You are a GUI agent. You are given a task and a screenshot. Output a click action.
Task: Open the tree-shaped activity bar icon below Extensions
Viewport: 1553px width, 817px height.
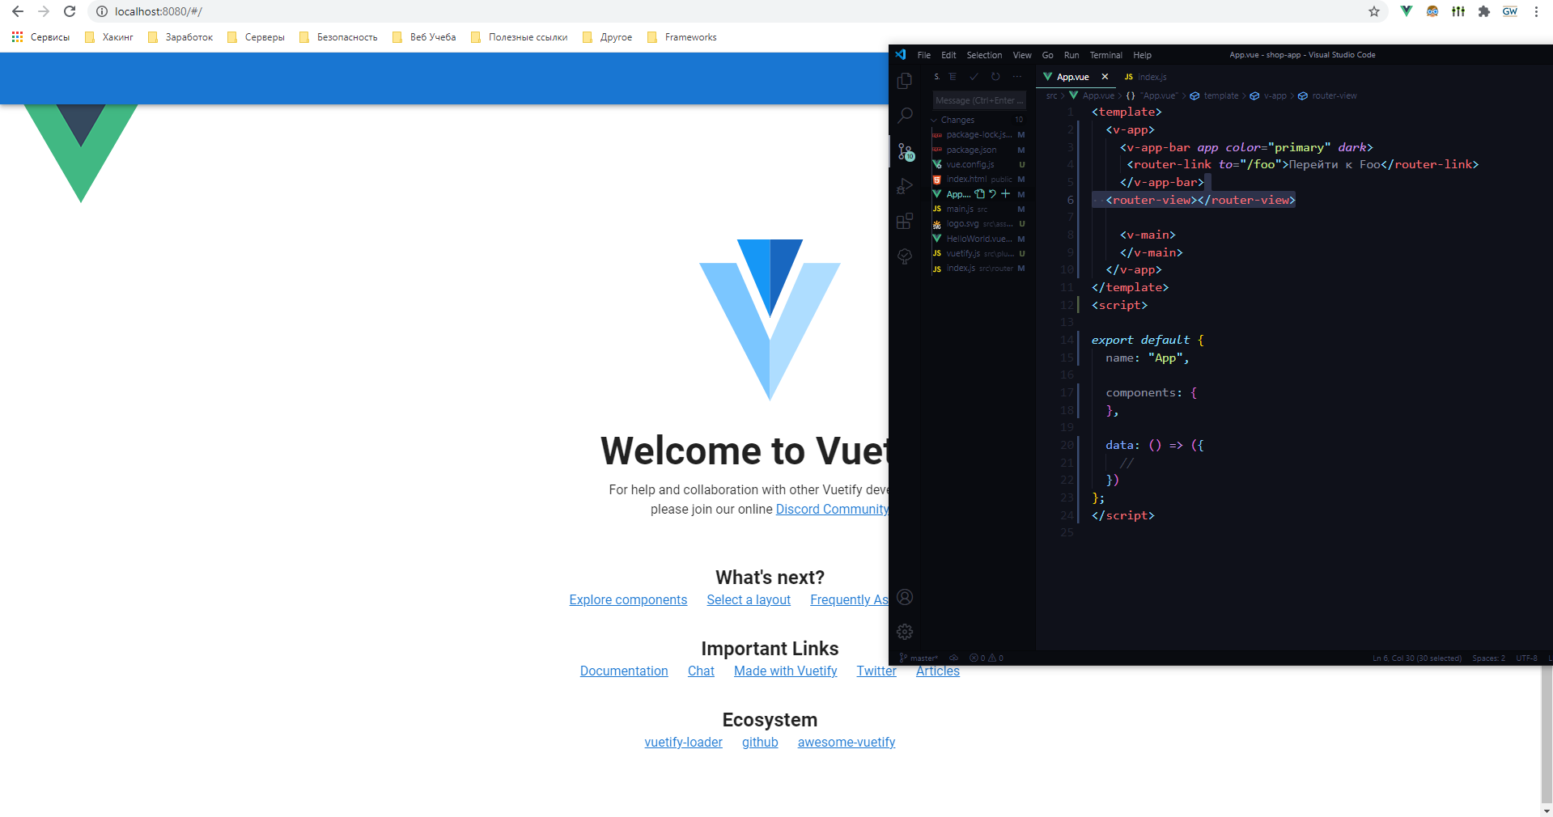pyautogui.click(x=905, y=256)
